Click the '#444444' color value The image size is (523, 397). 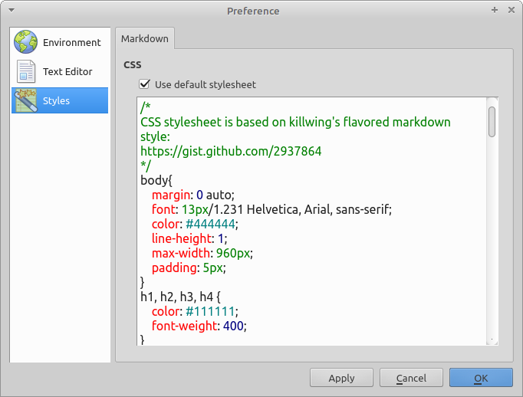click(x=210, y=224)
